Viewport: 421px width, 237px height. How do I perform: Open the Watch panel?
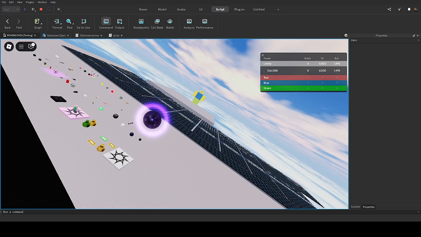pos(170,23)
